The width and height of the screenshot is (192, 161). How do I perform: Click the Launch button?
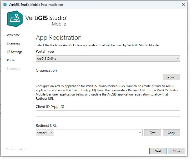pos(171,77)
